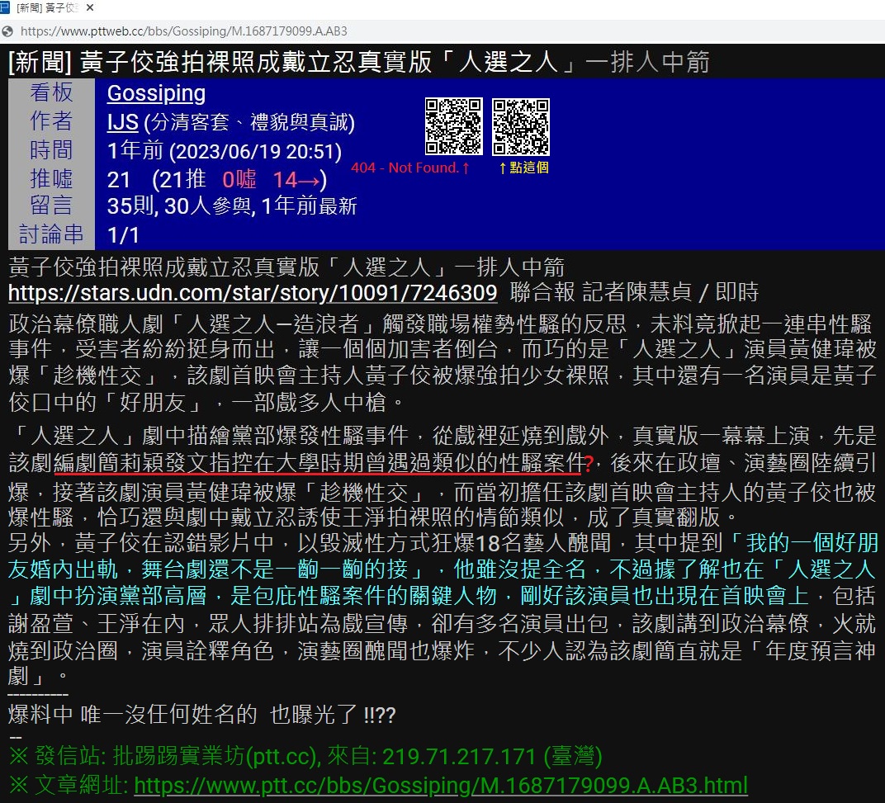The image size is (885, 803).
Task: Click the '推噓' header label
Action: pos(51,178)
